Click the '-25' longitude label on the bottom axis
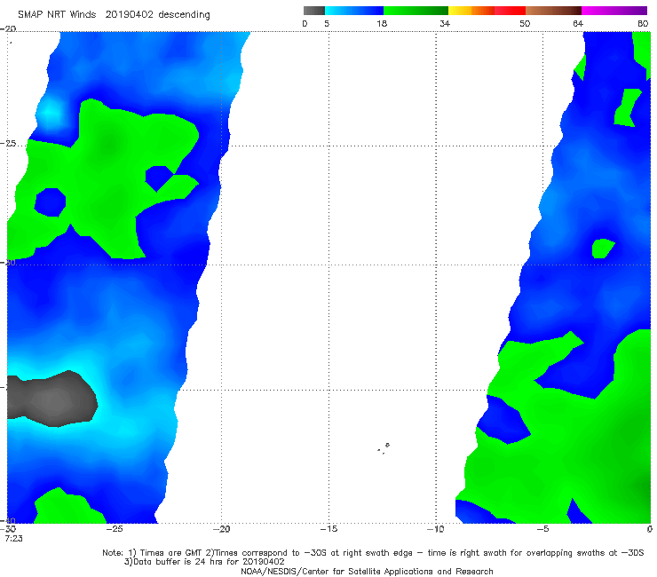Viewport: 657px width, 577px height. coord(115,529)
